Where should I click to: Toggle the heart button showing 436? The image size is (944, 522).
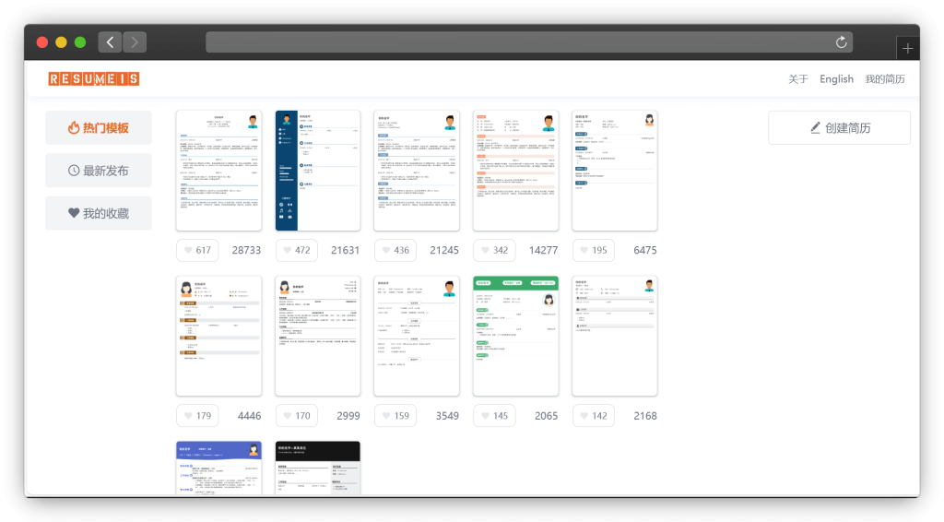[395, 251]
